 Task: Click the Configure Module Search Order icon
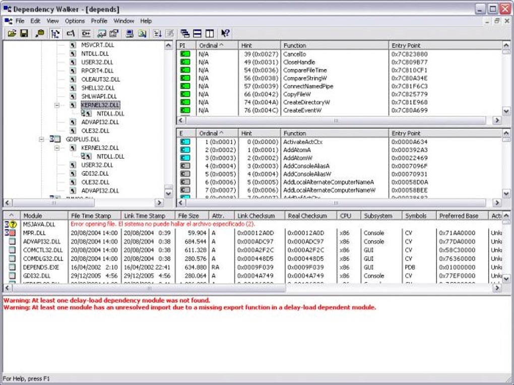(142, 33)
